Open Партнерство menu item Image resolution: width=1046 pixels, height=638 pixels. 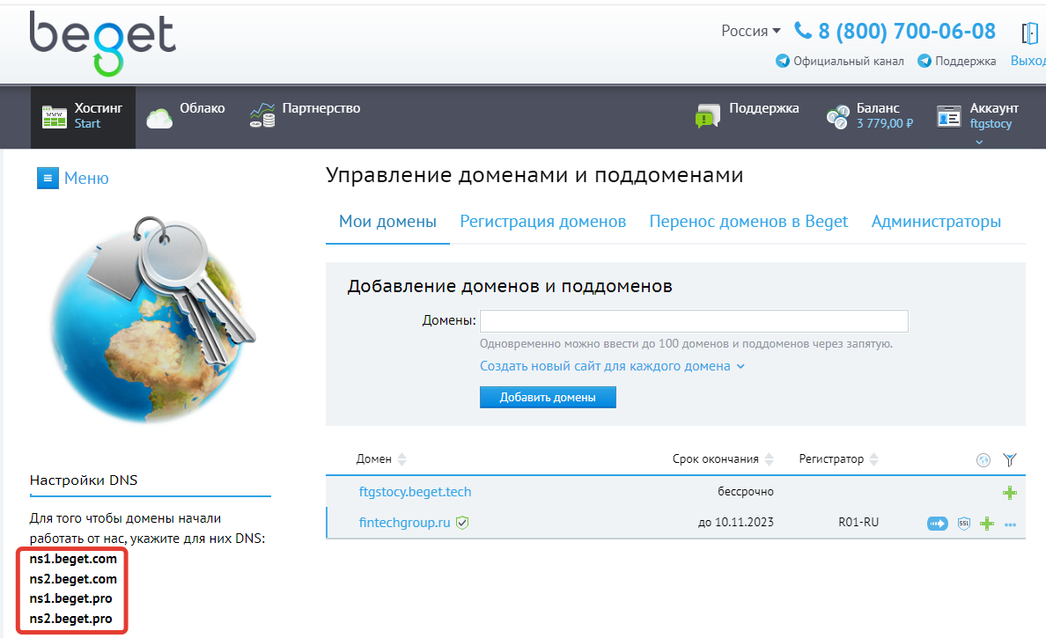(305, 115)
